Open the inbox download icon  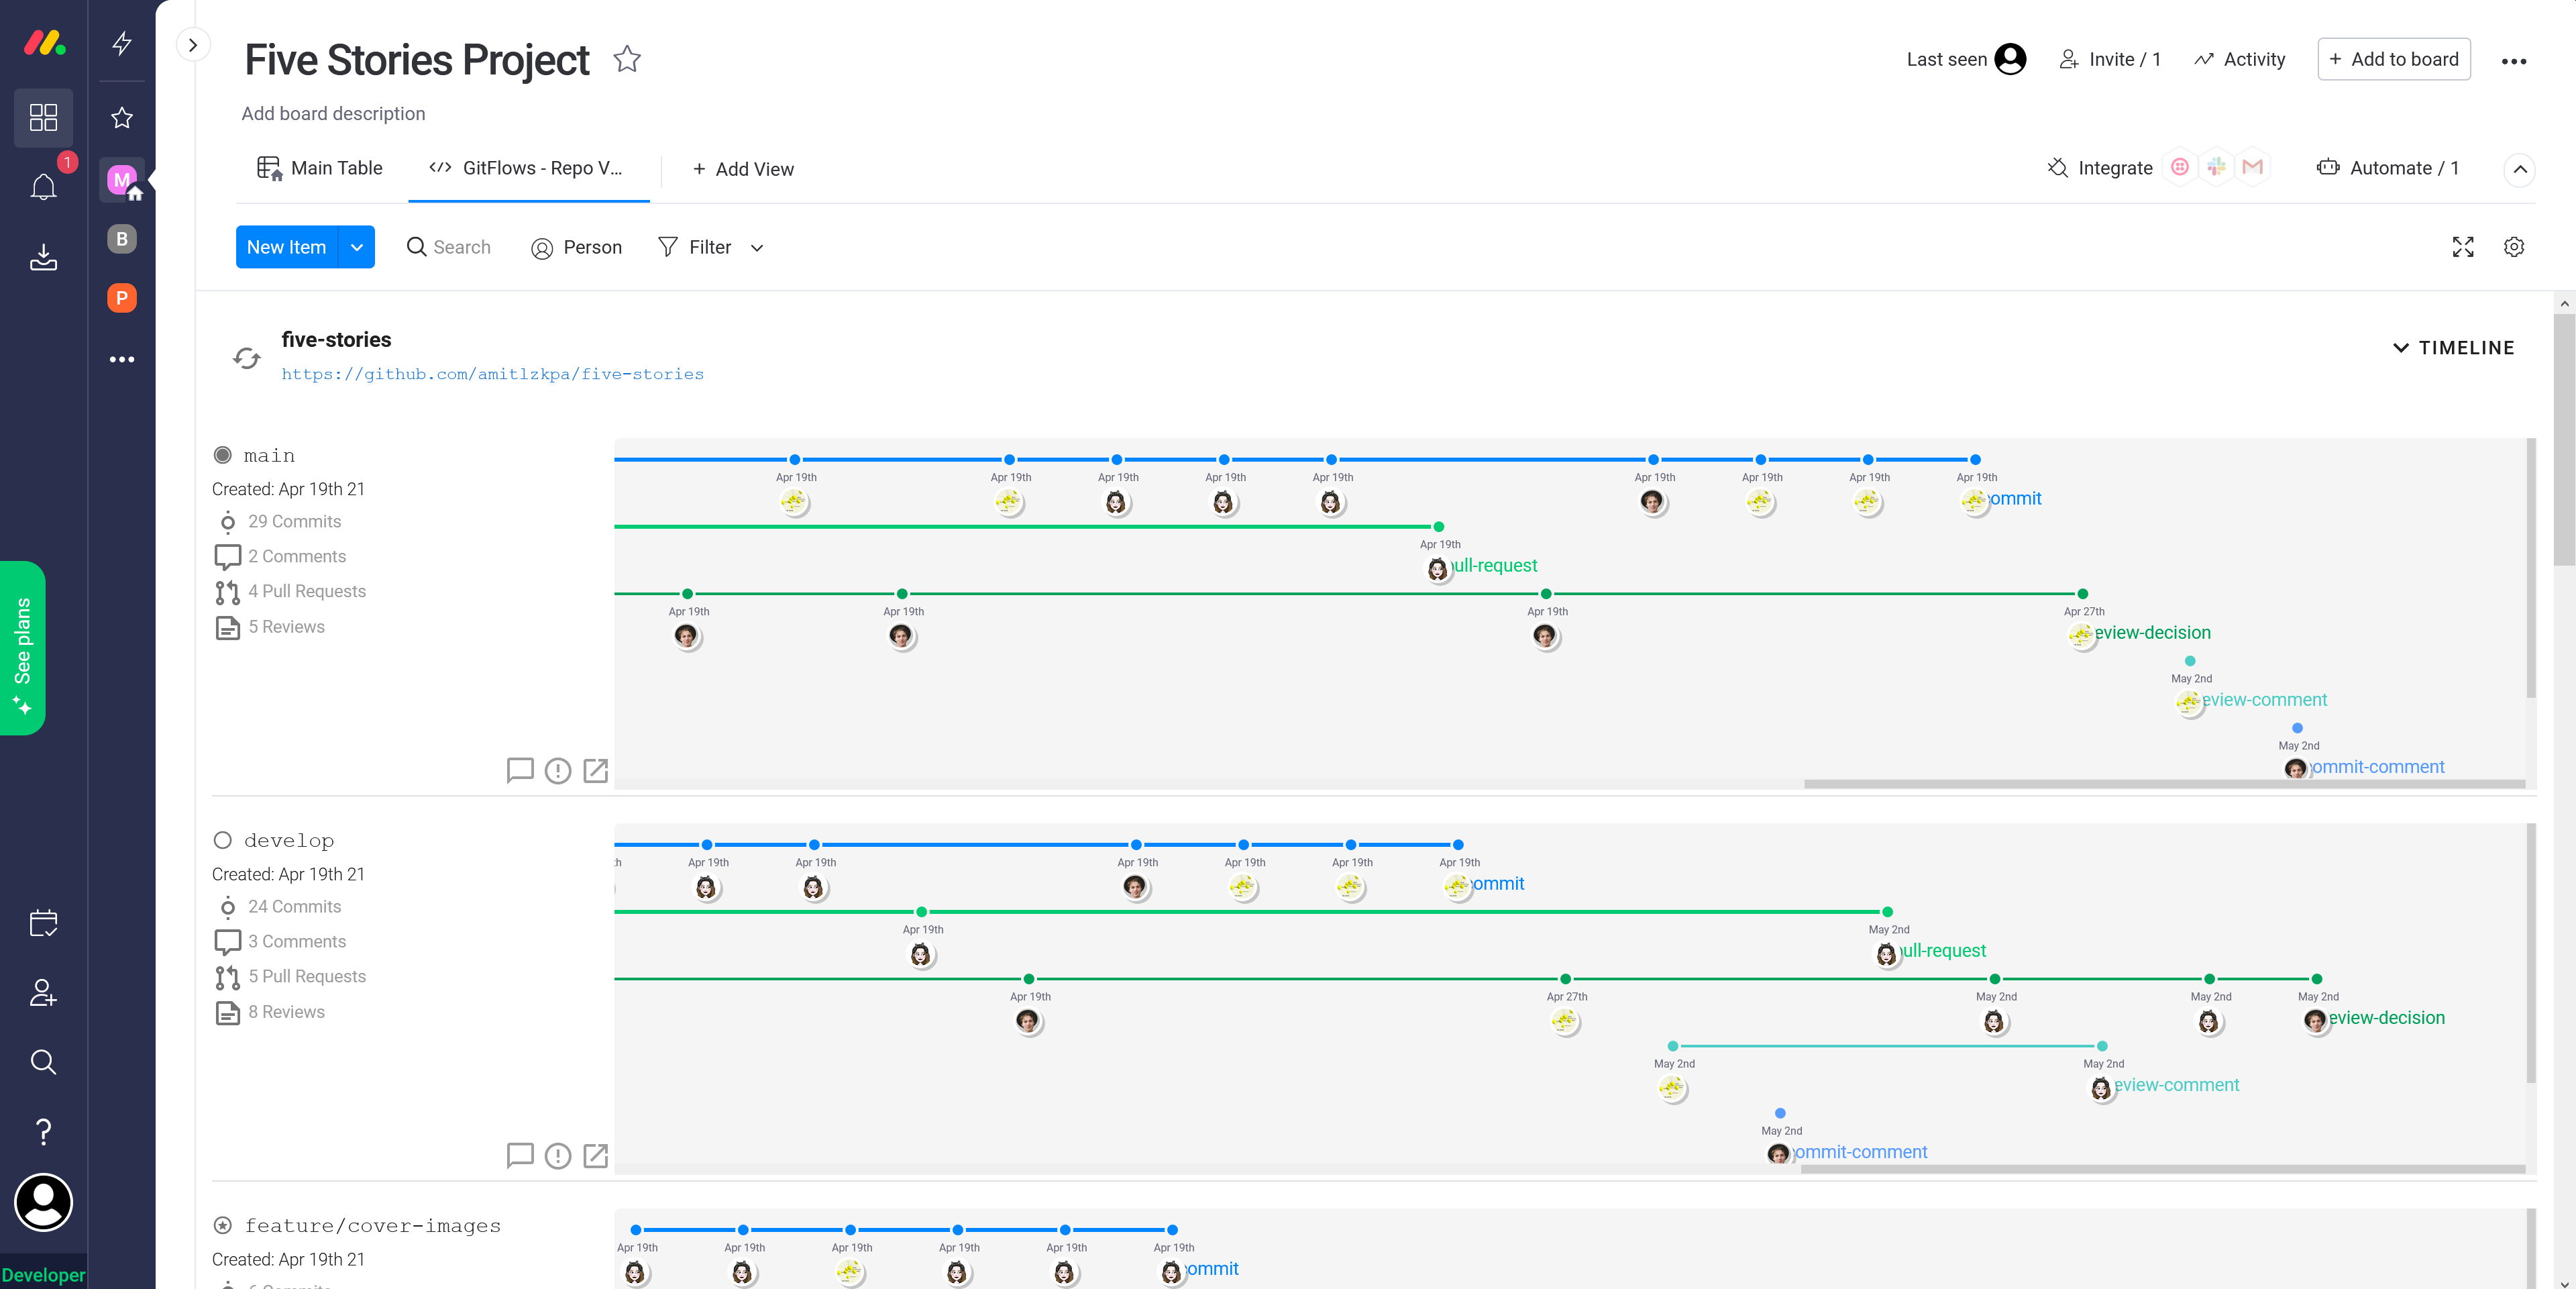(x=43, y=257)
